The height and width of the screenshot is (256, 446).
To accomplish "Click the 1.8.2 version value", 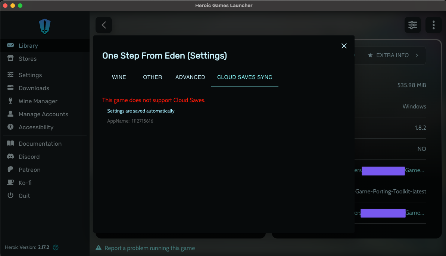I will tap(420, 127).
